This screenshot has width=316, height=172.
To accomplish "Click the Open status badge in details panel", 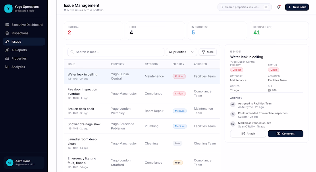I will [x=273, y=70].
